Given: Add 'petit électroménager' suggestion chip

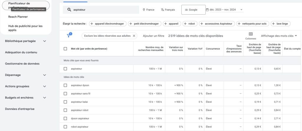Looking at the screenshot, I should point(145,24).
